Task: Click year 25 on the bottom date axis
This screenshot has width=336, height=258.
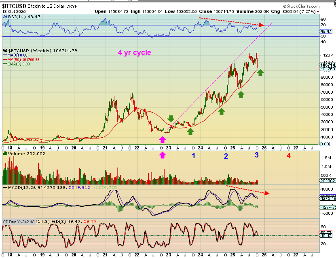Action: tap(233, 255)
